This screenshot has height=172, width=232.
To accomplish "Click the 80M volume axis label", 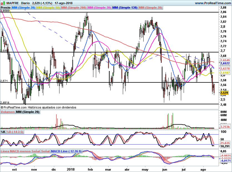I will 223,112.
